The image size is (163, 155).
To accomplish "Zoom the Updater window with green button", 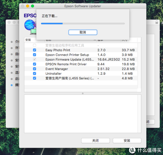I will pos(33,6).
